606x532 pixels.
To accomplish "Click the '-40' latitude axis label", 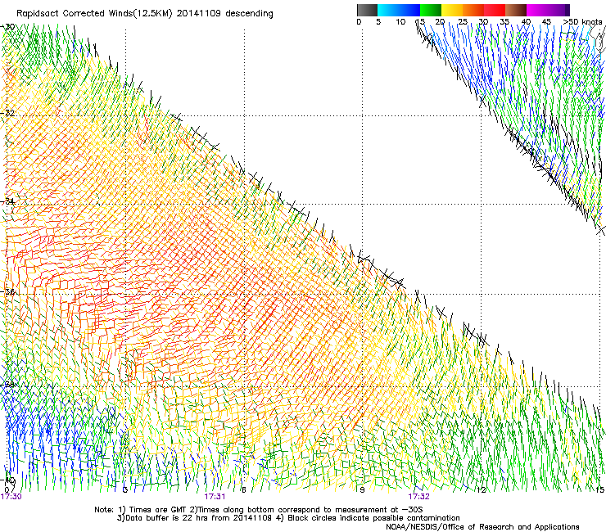I will tap(8, 481).
